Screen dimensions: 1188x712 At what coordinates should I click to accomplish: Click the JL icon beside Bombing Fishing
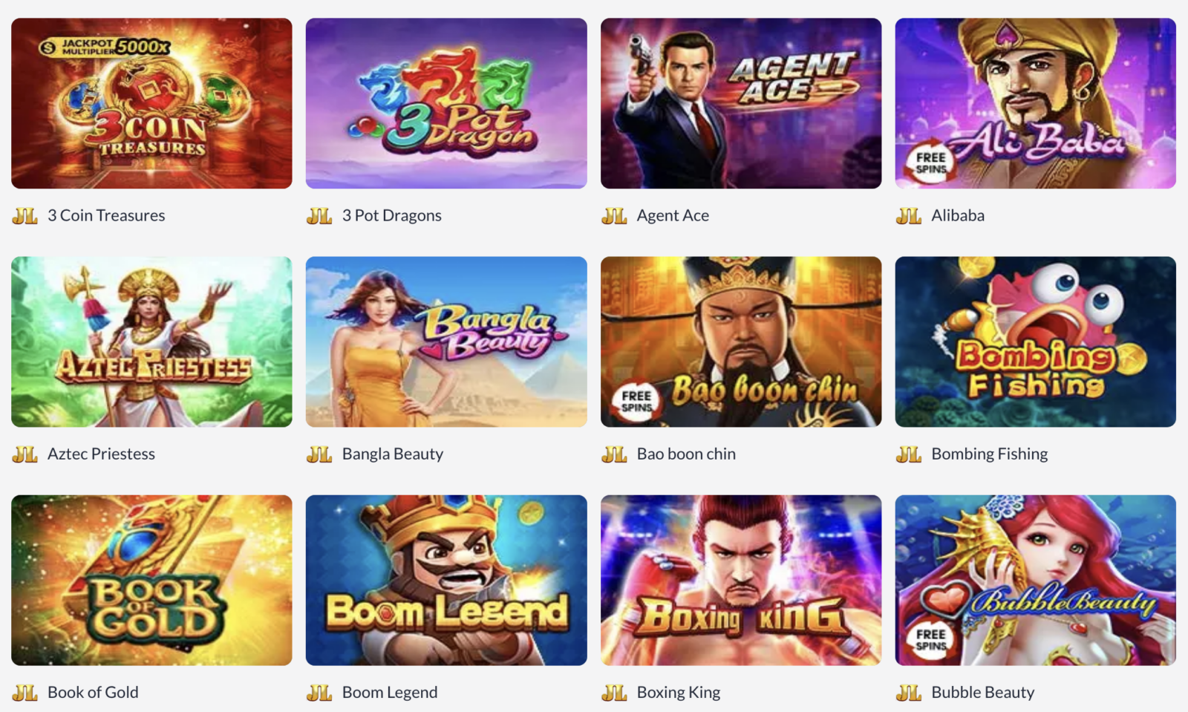(909, 454)
